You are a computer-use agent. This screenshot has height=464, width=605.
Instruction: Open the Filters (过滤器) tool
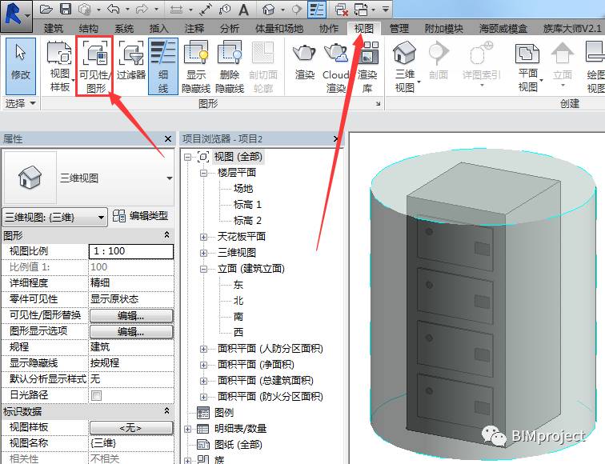tap(131, 62)
